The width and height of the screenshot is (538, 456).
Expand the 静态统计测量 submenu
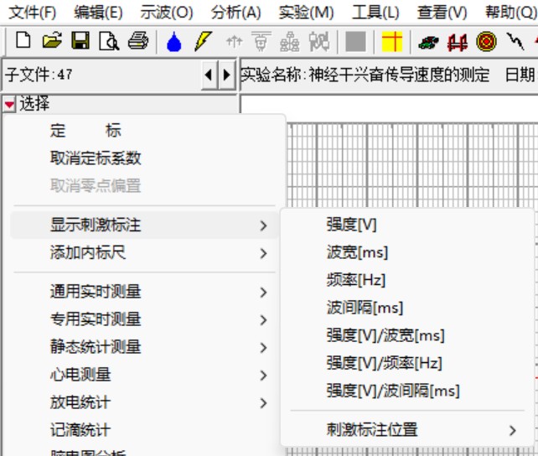click(x=144, y=347)
